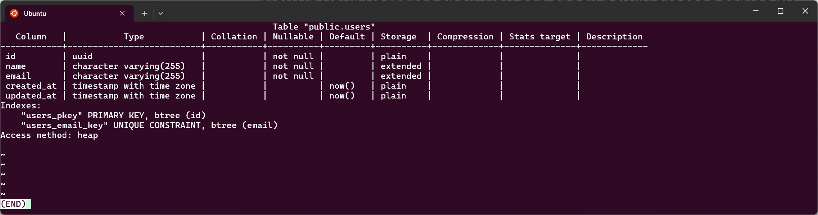Click the "Description" column header

pos(614,37)
